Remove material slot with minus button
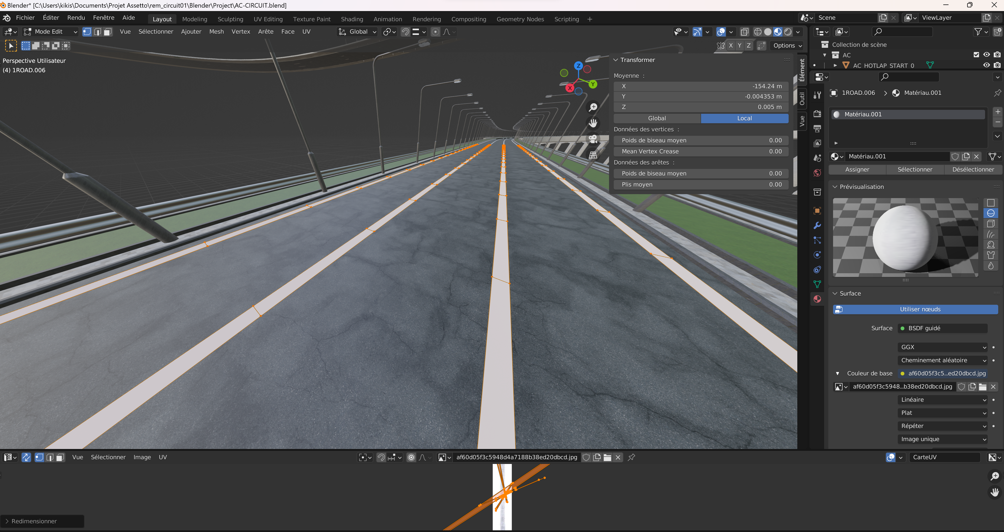 coord(998,122)
